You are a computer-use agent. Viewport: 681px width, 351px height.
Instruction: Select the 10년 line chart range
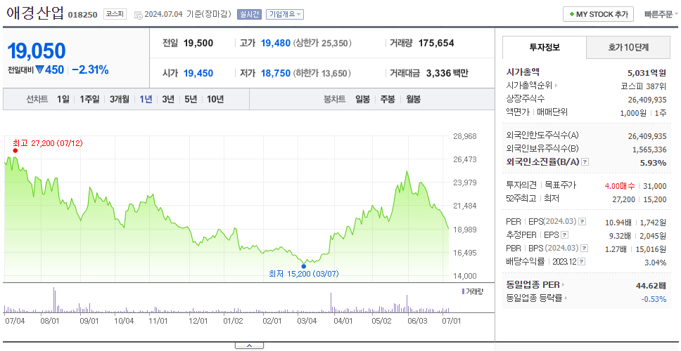[x=215, y=99]
